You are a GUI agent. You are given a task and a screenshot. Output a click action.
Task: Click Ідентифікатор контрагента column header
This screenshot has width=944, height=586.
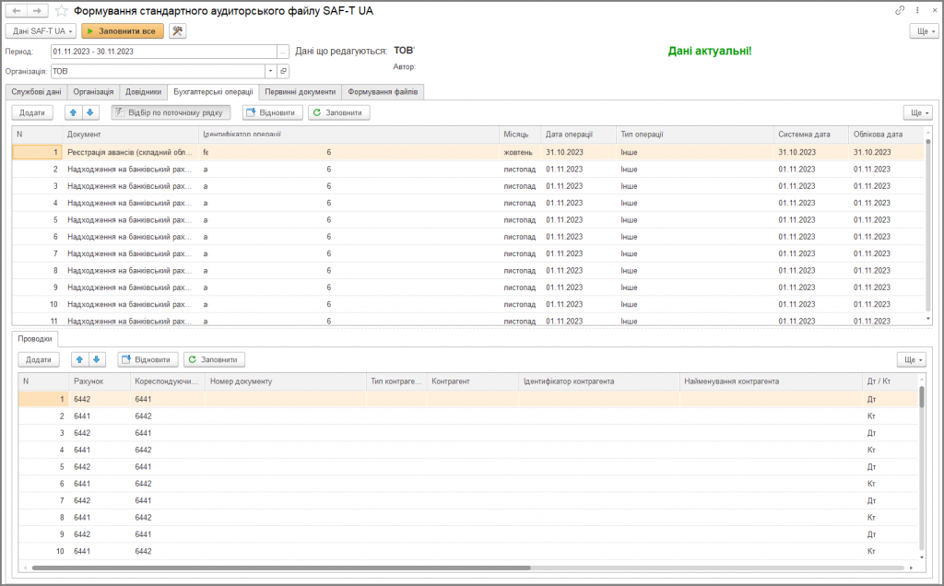[x=599, y=381]
